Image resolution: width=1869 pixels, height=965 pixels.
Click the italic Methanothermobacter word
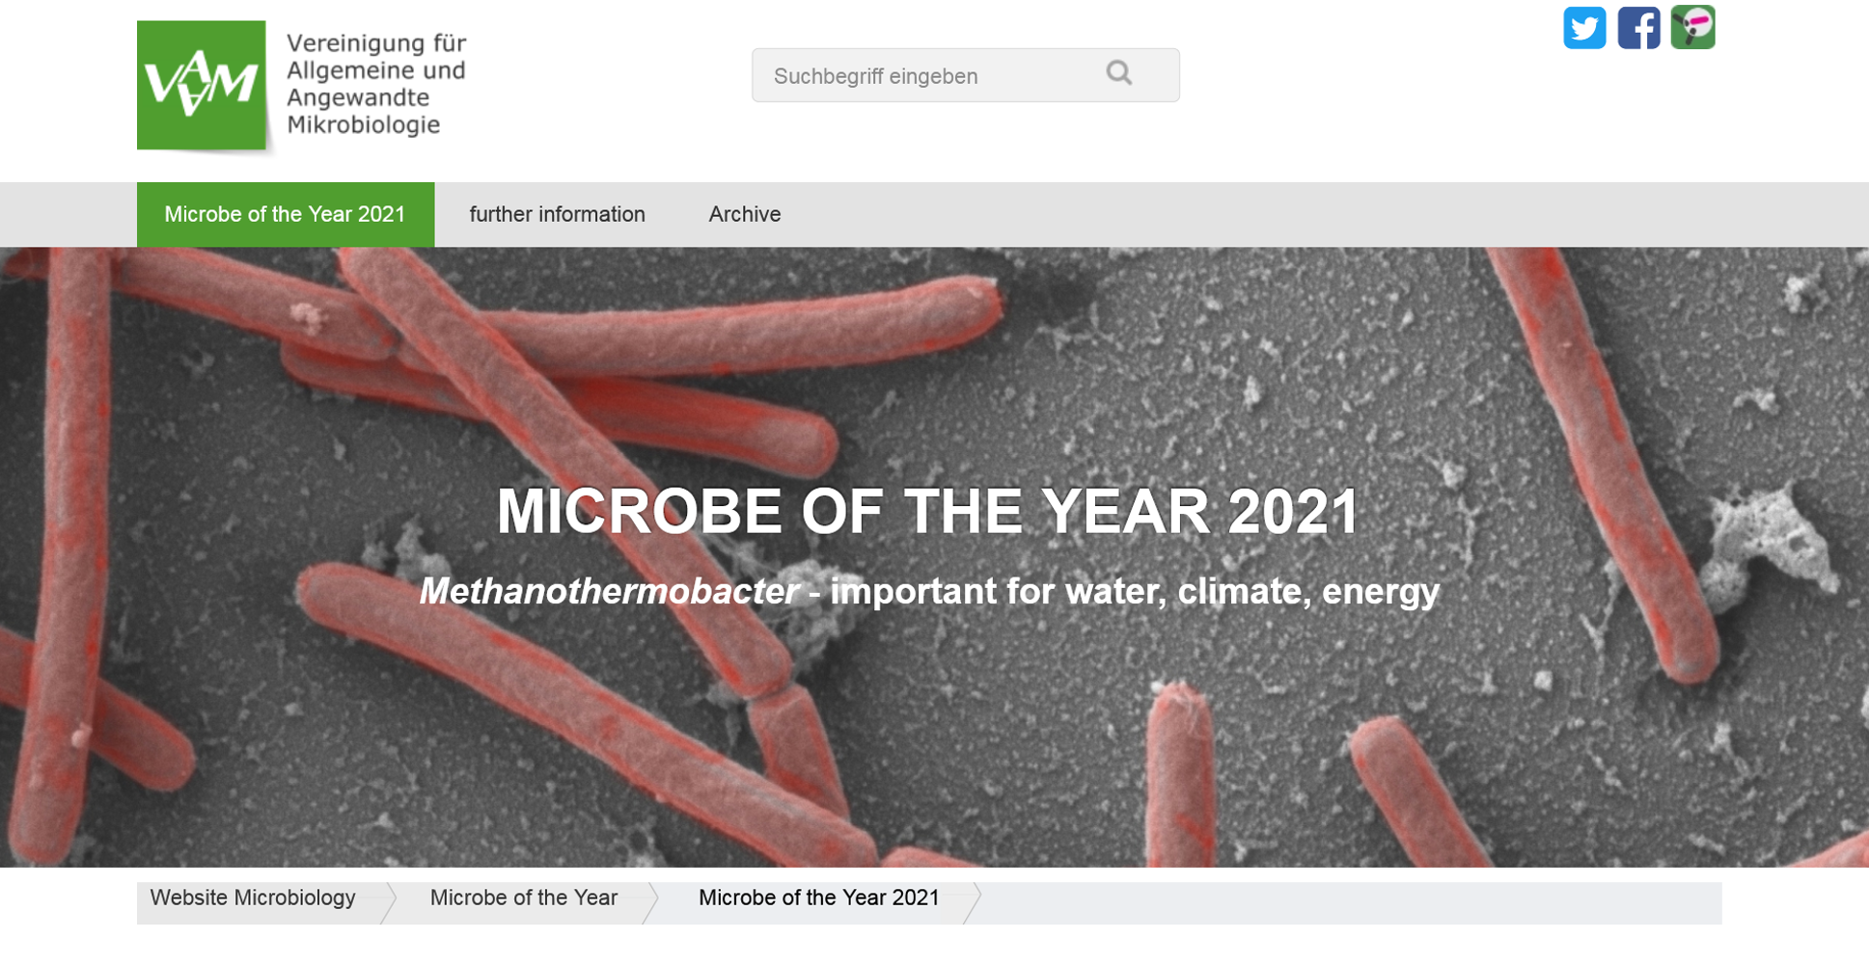coord(609,591)
